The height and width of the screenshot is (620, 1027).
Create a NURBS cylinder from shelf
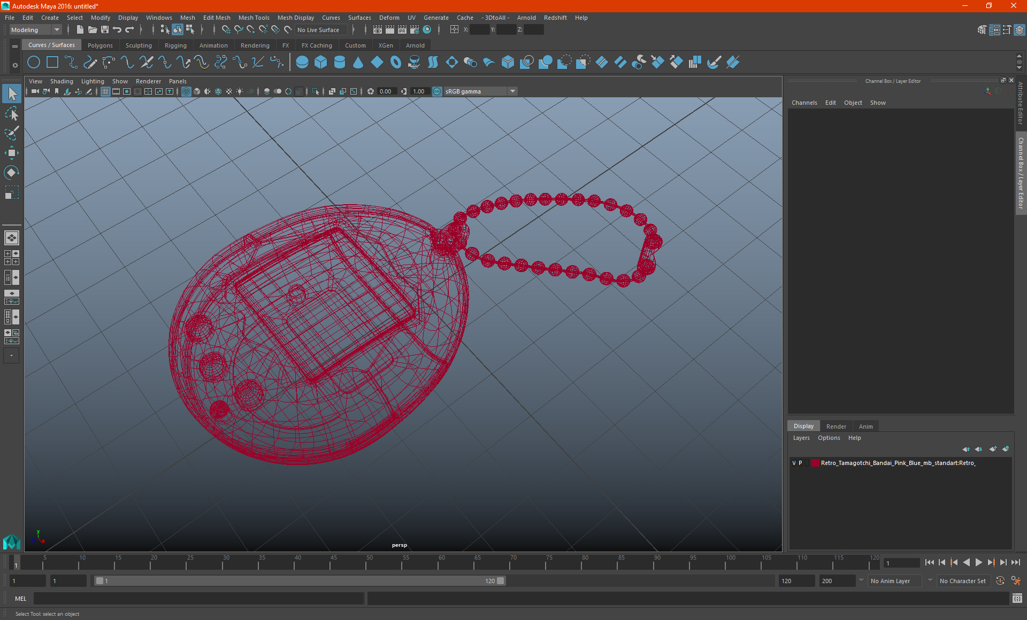coord(340,63)
